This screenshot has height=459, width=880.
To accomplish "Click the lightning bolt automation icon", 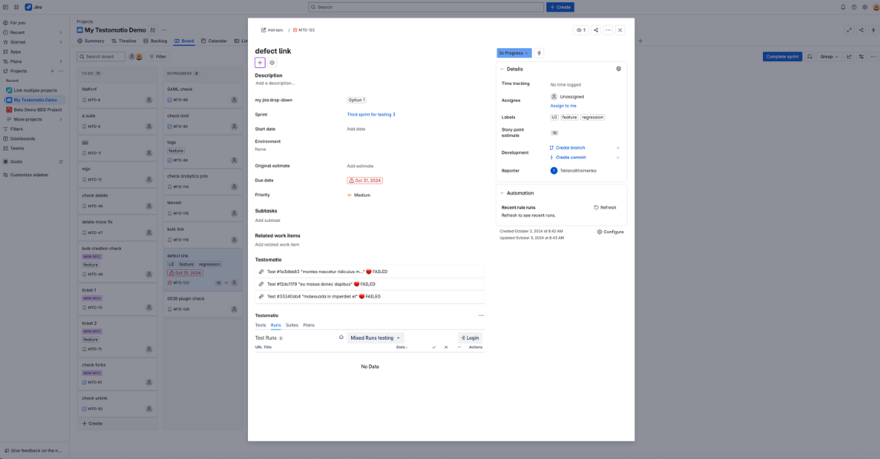I will pyautogui.click(x=539, y=53).
